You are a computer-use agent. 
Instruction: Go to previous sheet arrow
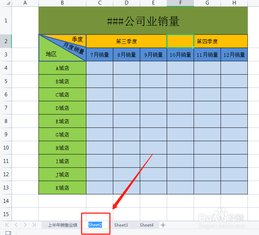point(16,225)
